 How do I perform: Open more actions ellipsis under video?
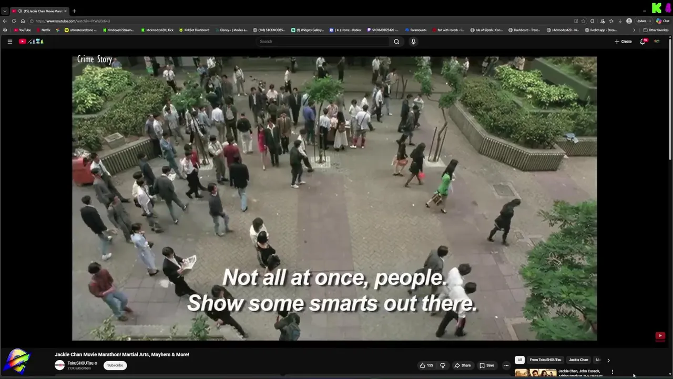[x=506, y=365]
